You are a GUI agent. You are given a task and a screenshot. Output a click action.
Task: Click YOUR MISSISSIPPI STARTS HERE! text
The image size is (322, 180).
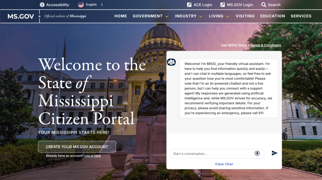tap(74, 132)
